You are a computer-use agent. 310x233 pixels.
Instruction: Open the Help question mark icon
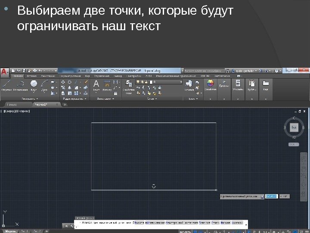(x=276, y=70)
